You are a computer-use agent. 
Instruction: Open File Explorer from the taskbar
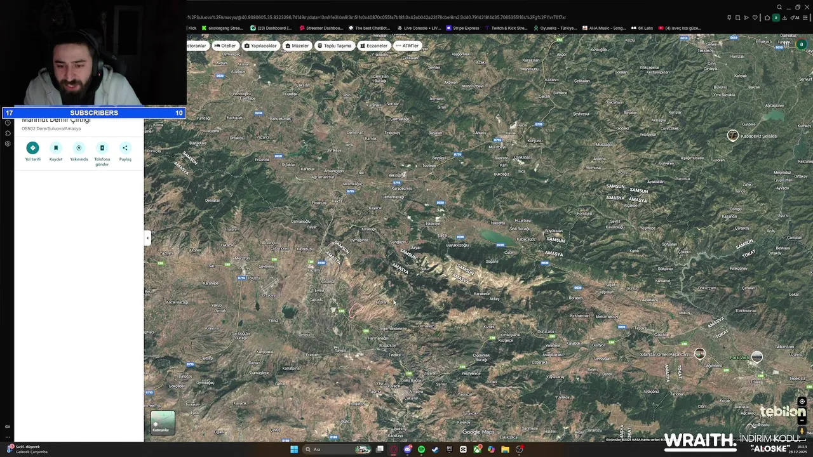point(505,449)
